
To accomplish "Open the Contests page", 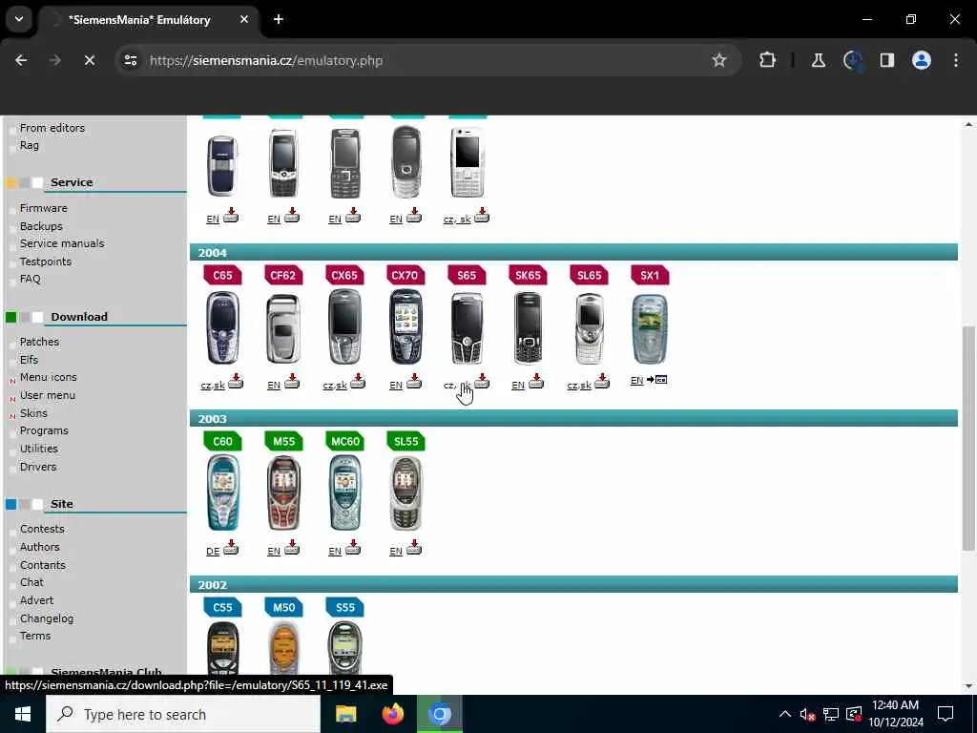I will click(x=42, y=529).
